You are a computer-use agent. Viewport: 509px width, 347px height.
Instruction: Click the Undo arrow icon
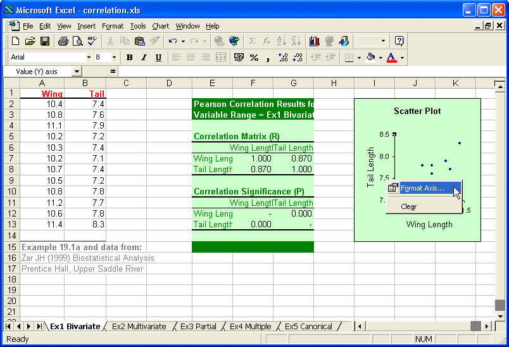tap(172, 41)
